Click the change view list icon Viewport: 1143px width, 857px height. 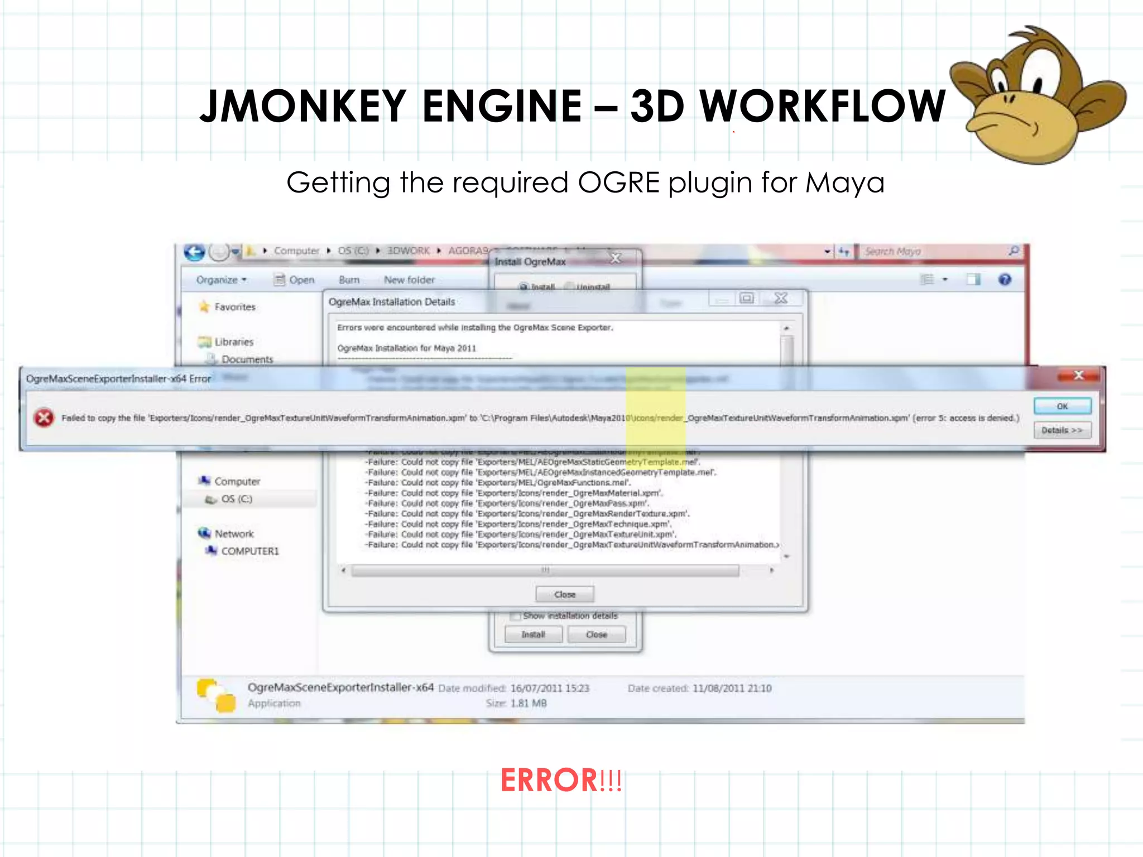(927, 280)
